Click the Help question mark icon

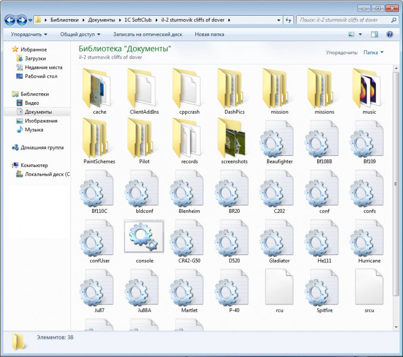[390, 34]
